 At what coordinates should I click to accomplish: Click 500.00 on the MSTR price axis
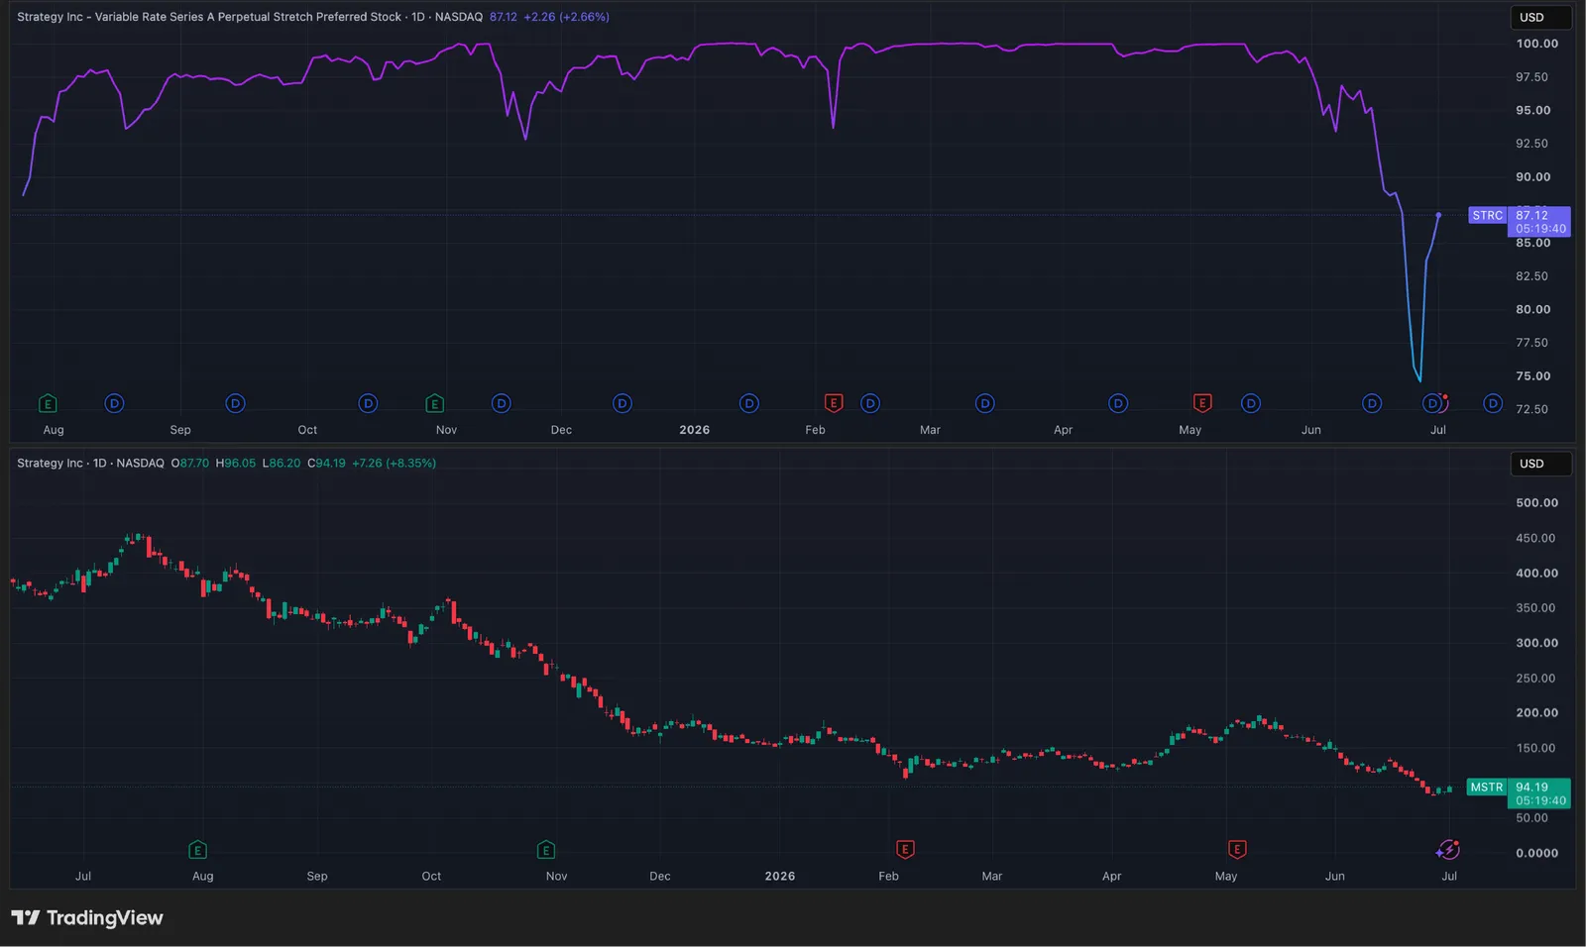(1536, 503)
